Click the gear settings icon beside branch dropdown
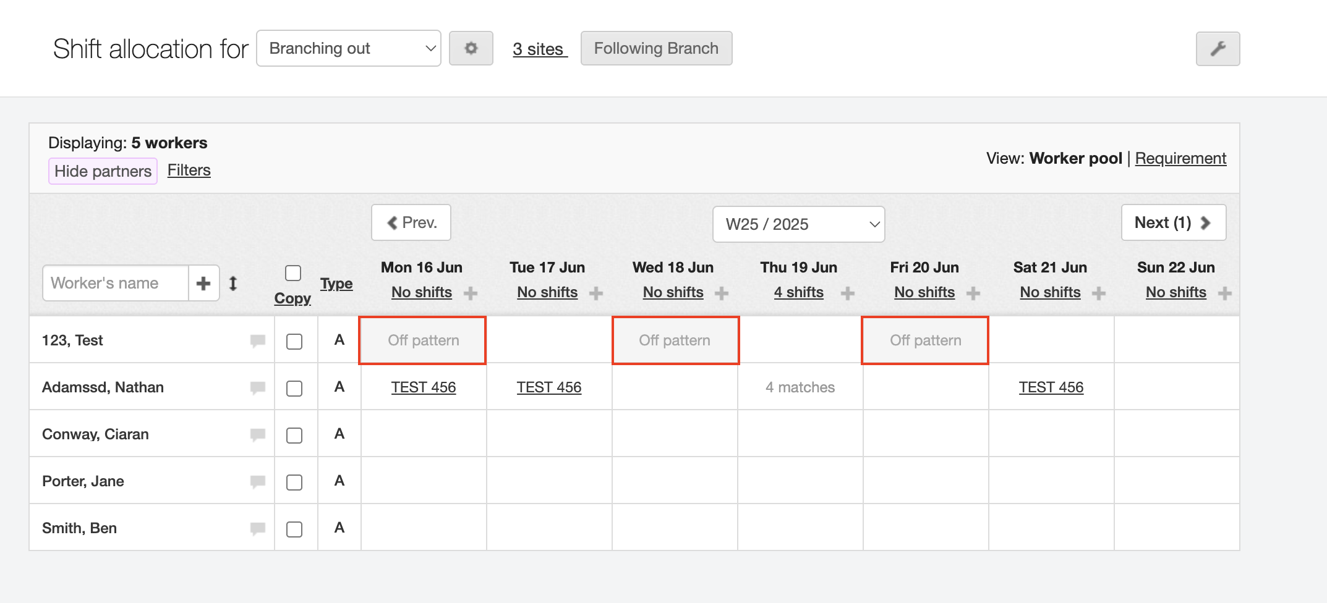 [471, 48]
